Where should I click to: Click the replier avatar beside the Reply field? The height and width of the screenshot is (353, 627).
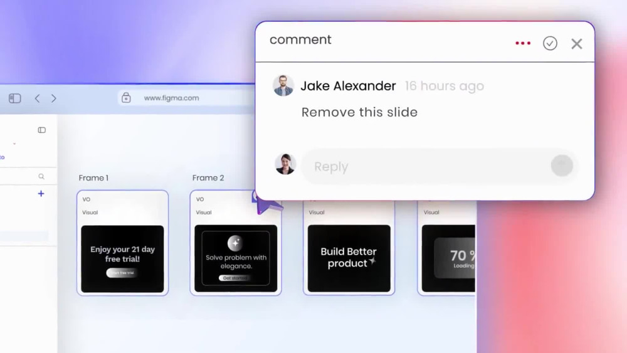click(285, 164)
